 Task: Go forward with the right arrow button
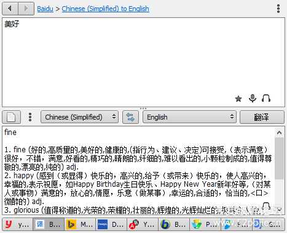point(26,9)
